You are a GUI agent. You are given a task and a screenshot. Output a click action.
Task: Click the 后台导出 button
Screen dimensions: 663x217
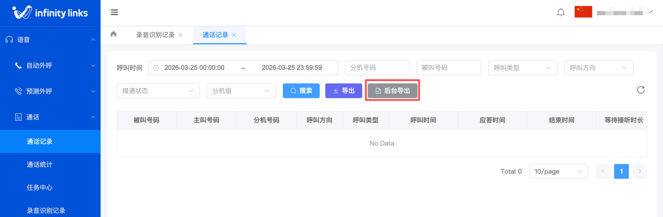[392, 91]
